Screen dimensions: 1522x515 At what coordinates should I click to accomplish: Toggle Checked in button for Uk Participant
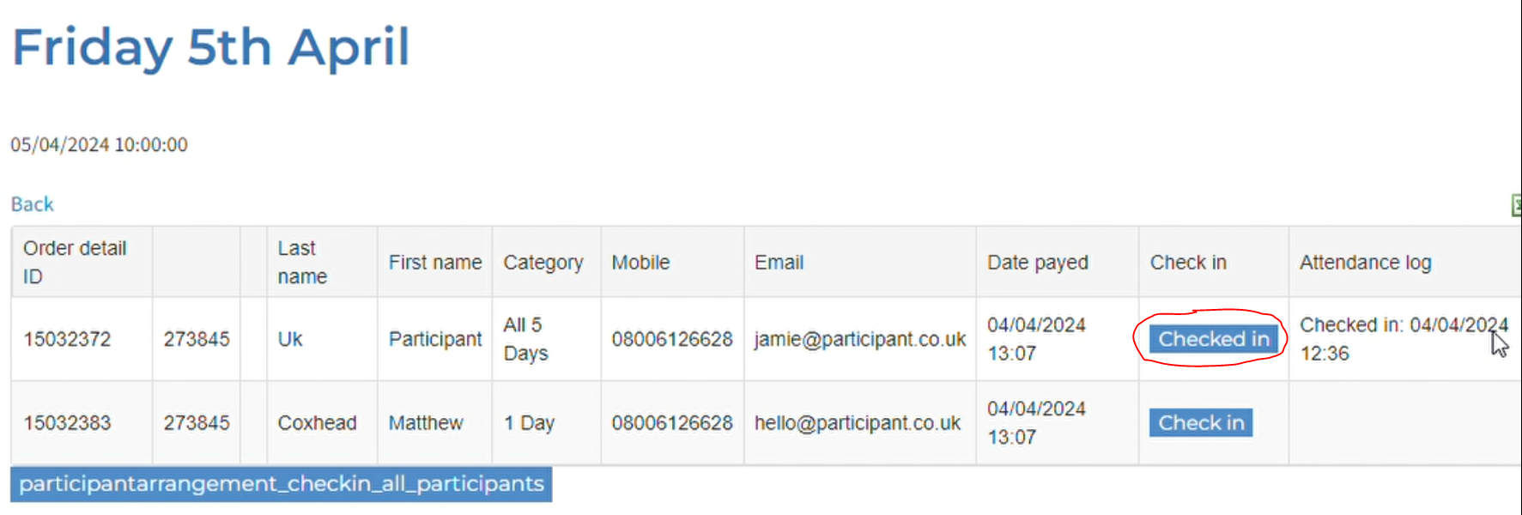click(x=1213, y=339)
